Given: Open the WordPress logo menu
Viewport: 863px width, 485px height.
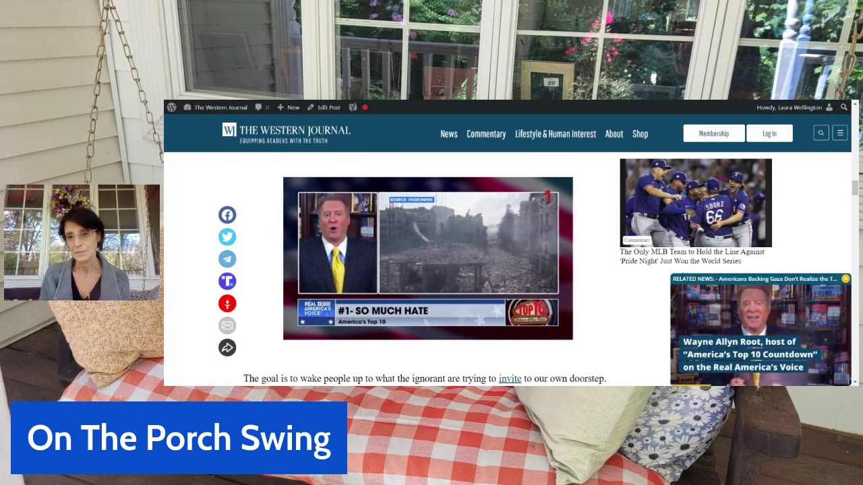Looking at the screenshot, I should [x=171, y=107].
